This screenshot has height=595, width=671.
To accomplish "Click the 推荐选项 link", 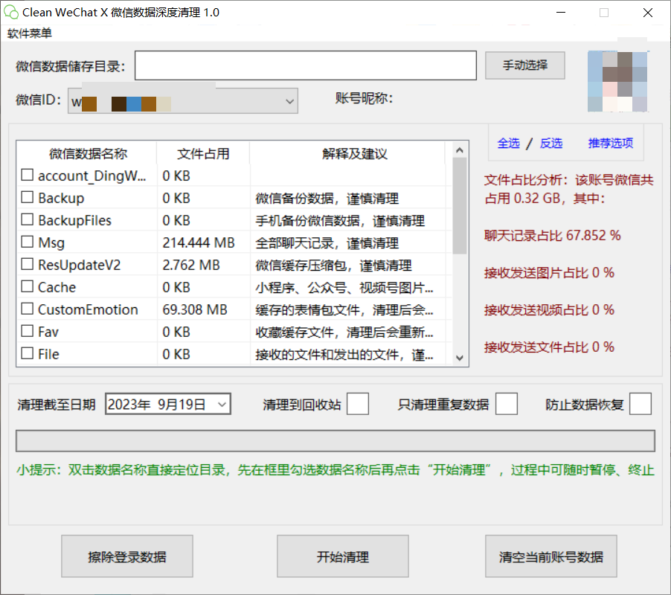I will pyautogui.click(x=611, y=143).
